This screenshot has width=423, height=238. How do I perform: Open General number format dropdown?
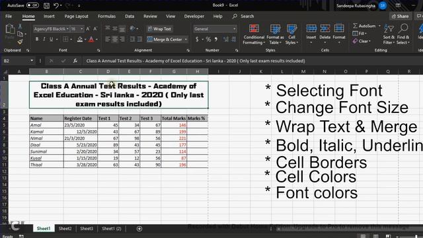click(x=234, y=28)
